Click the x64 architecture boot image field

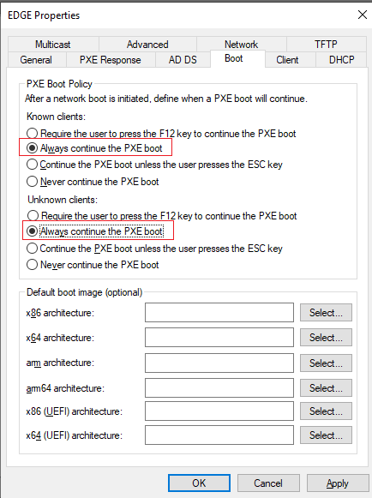(x=219, y=338)
